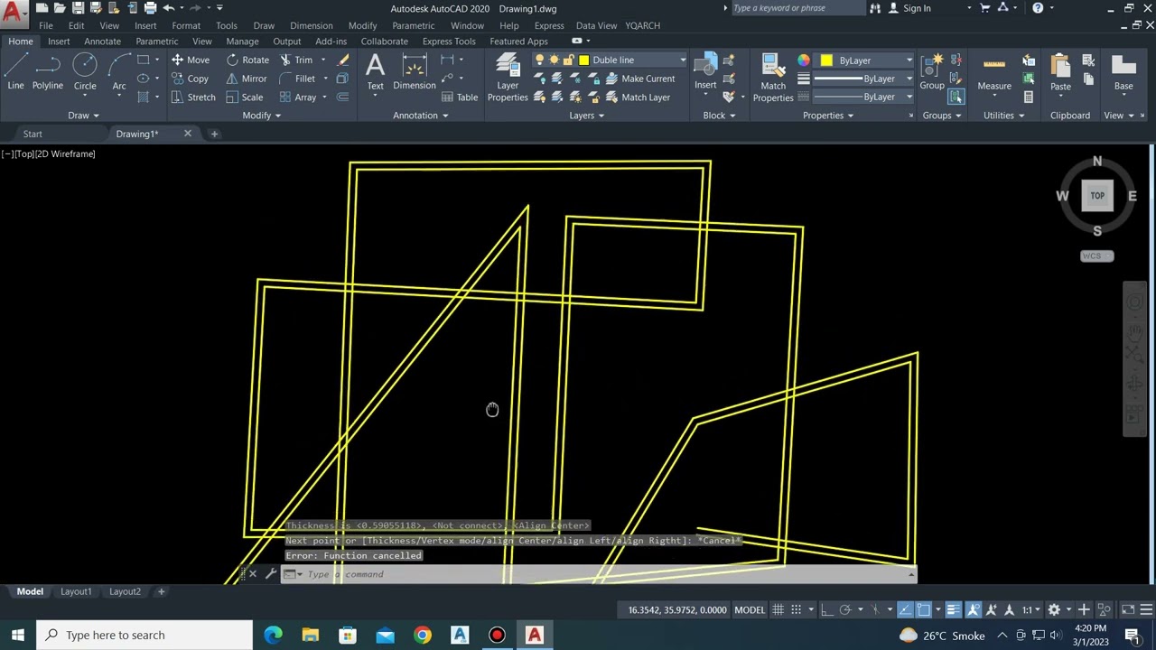Screen dimensions: 1156x650
Task: Toggle MODEL space button
Action: pyautogui.click(x=750, y=610)
